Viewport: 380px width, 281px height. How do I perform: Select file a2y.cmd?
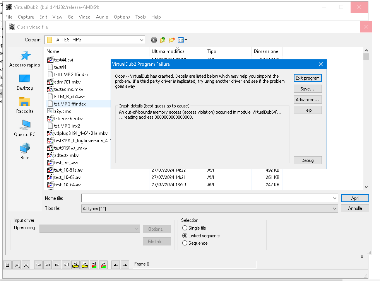(x=59, y=111)
